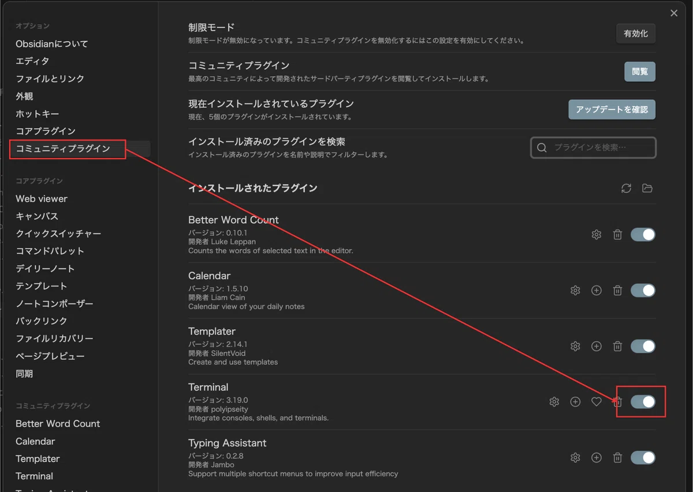Open クイックスイッチャー settings

click(x=58, y=234)
